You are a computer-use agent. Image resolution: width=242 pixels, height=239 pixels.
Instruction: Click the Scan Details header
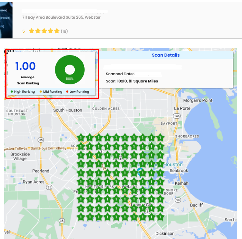pos(166,55)
